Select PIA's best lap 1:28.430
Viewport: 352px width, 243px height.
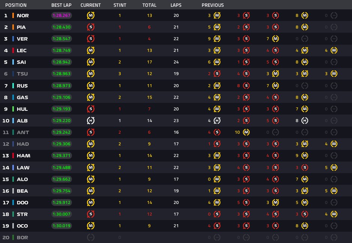click(61, 27)
